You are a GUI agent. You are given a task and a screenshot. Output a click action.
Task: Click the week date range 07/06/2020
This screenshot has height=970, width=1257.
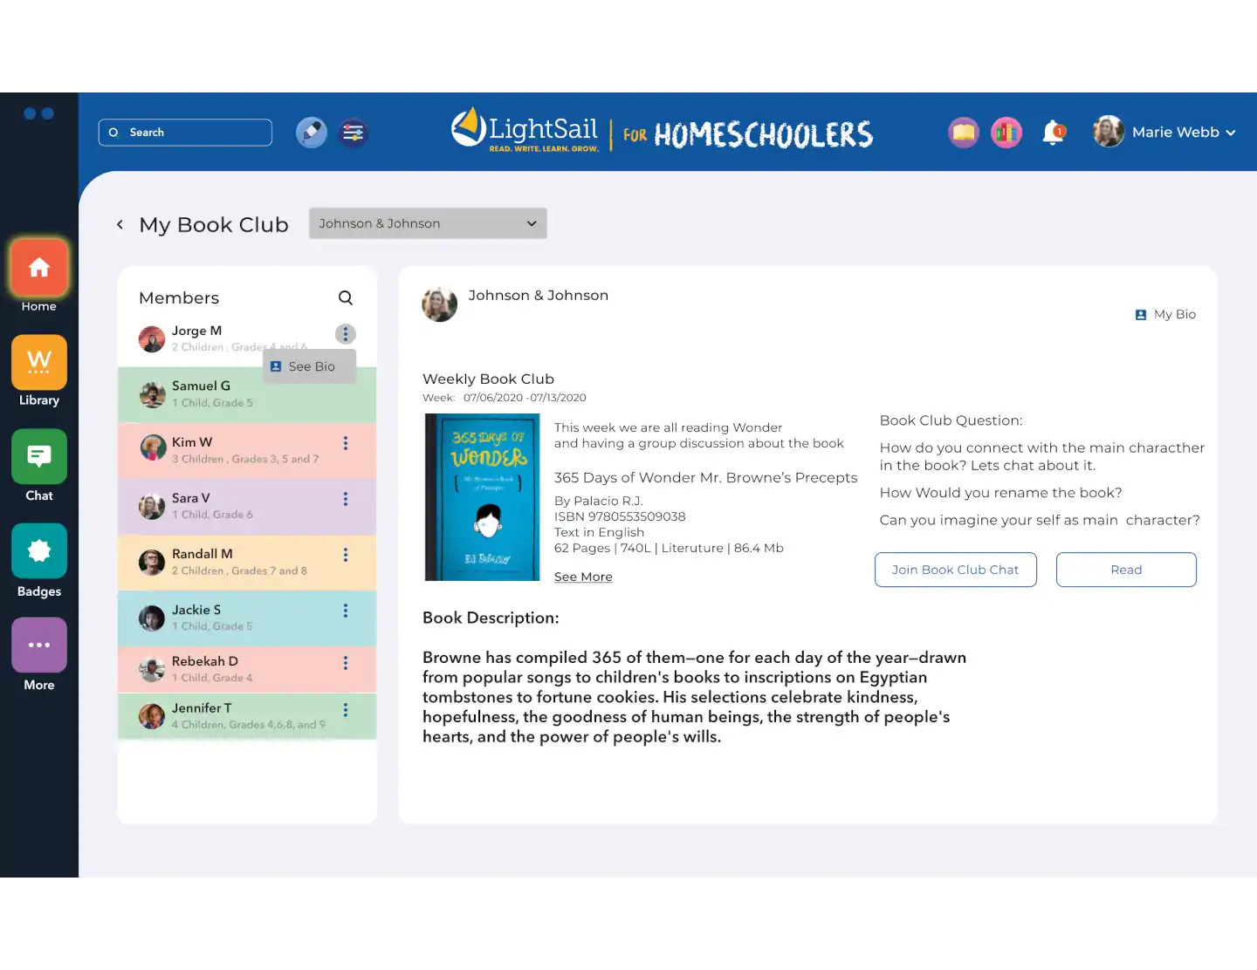(525, 398)
